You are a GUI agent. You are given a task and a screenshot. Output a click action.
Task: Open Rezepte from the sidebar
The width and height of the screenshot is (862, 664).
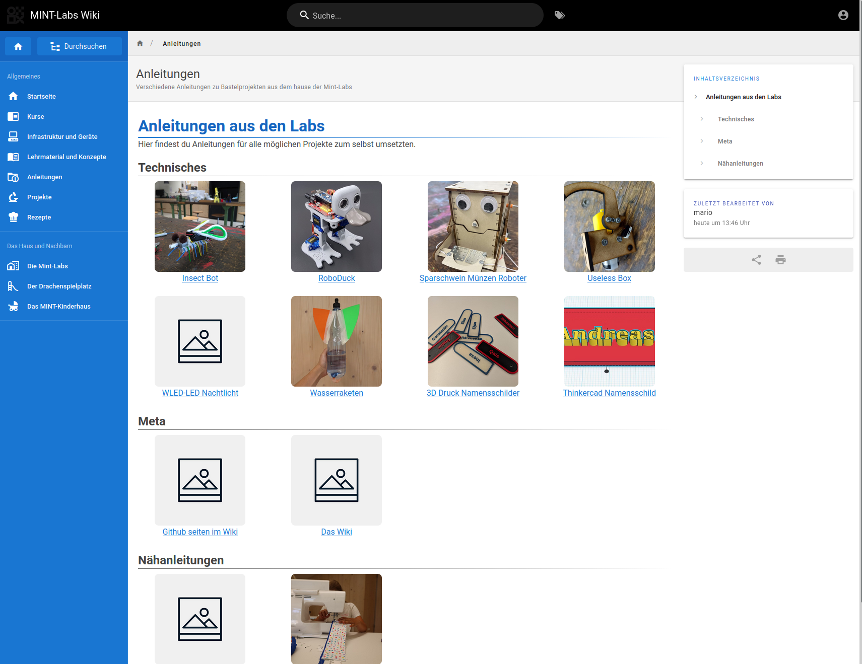39,217
